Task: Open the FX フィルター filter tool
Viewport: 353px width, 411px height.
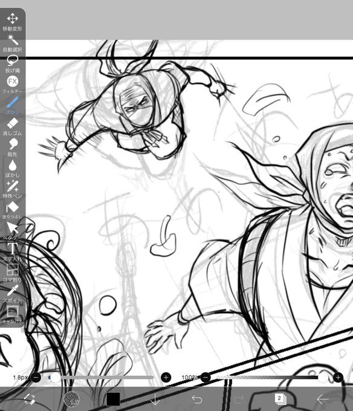Action: click(12, 85)
